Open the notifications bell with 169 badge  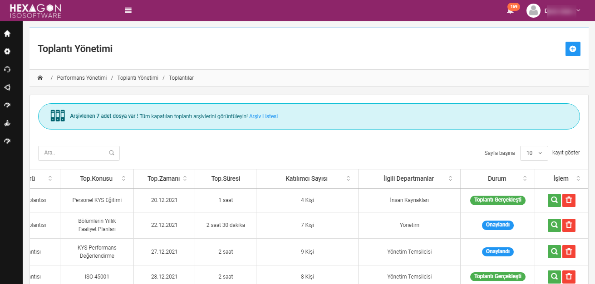pyautogui.click(x=511, y=10)
